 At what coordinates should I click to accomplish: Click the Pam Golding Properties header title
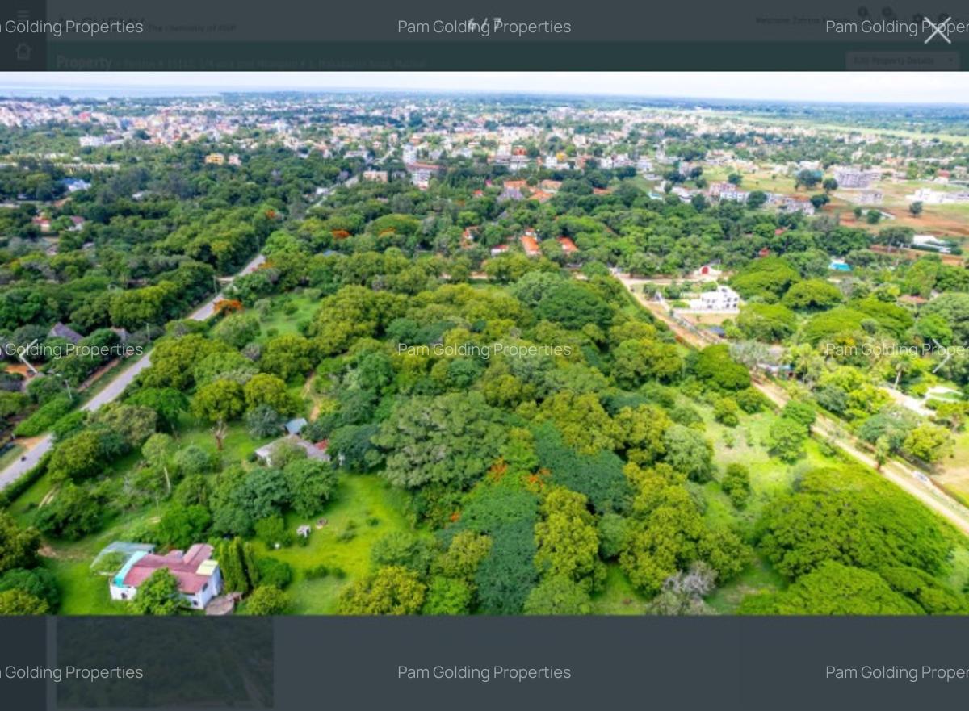coord(484,27)
